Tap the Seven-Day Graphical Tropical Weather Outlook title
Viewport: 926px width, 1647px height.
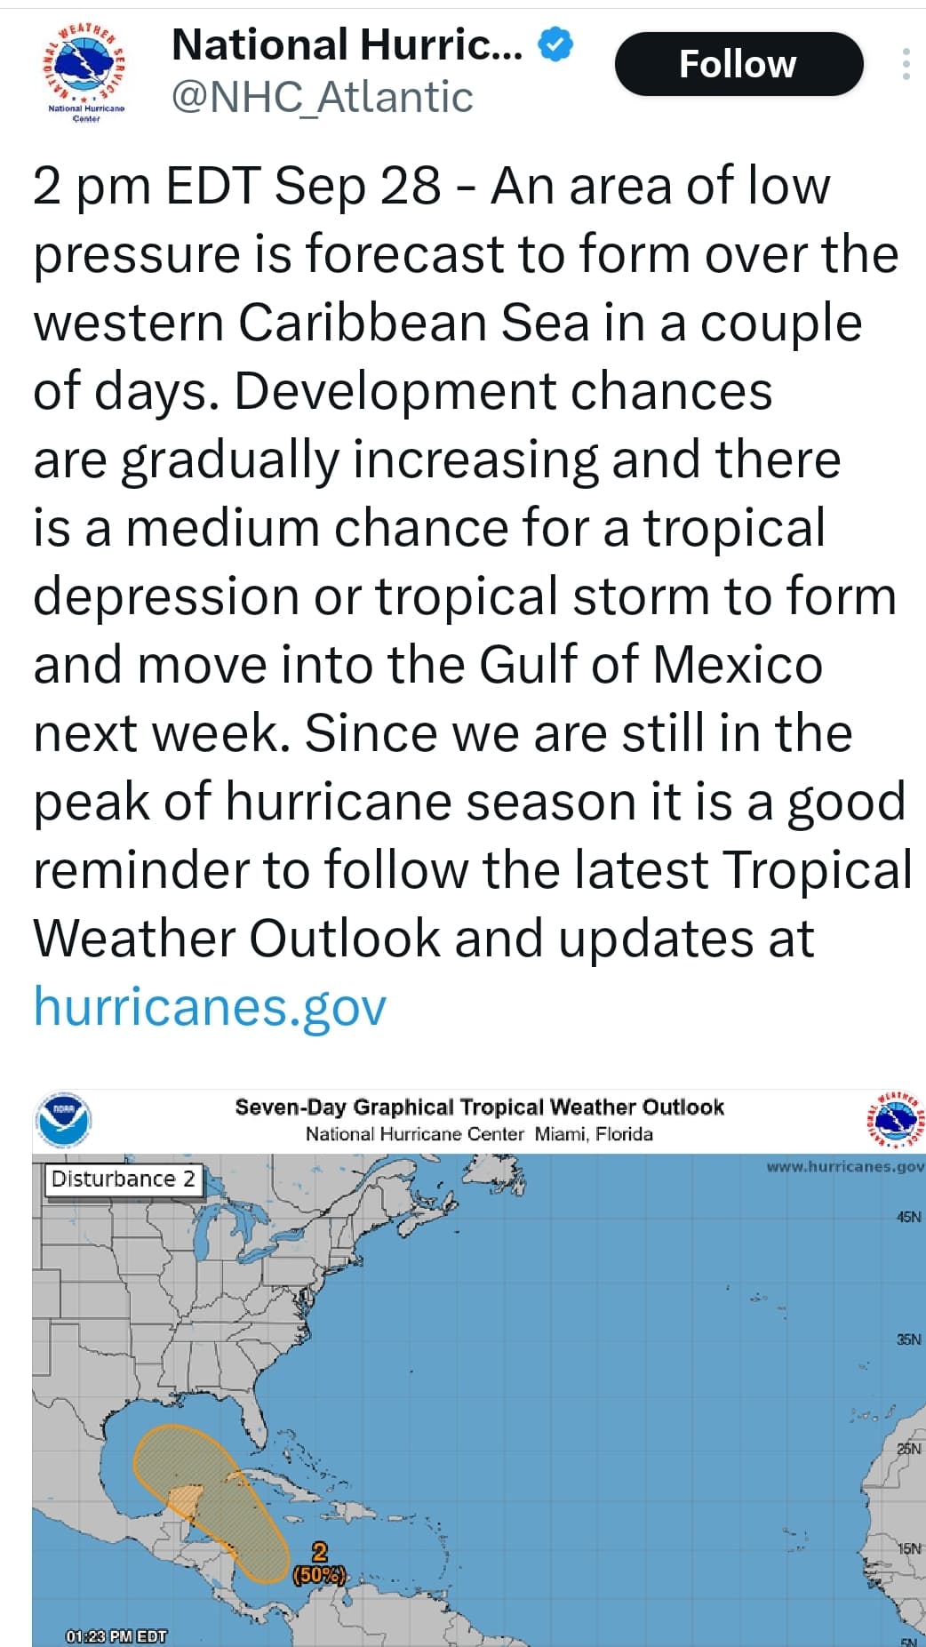pyautogui.click(x=479, y=1107)
